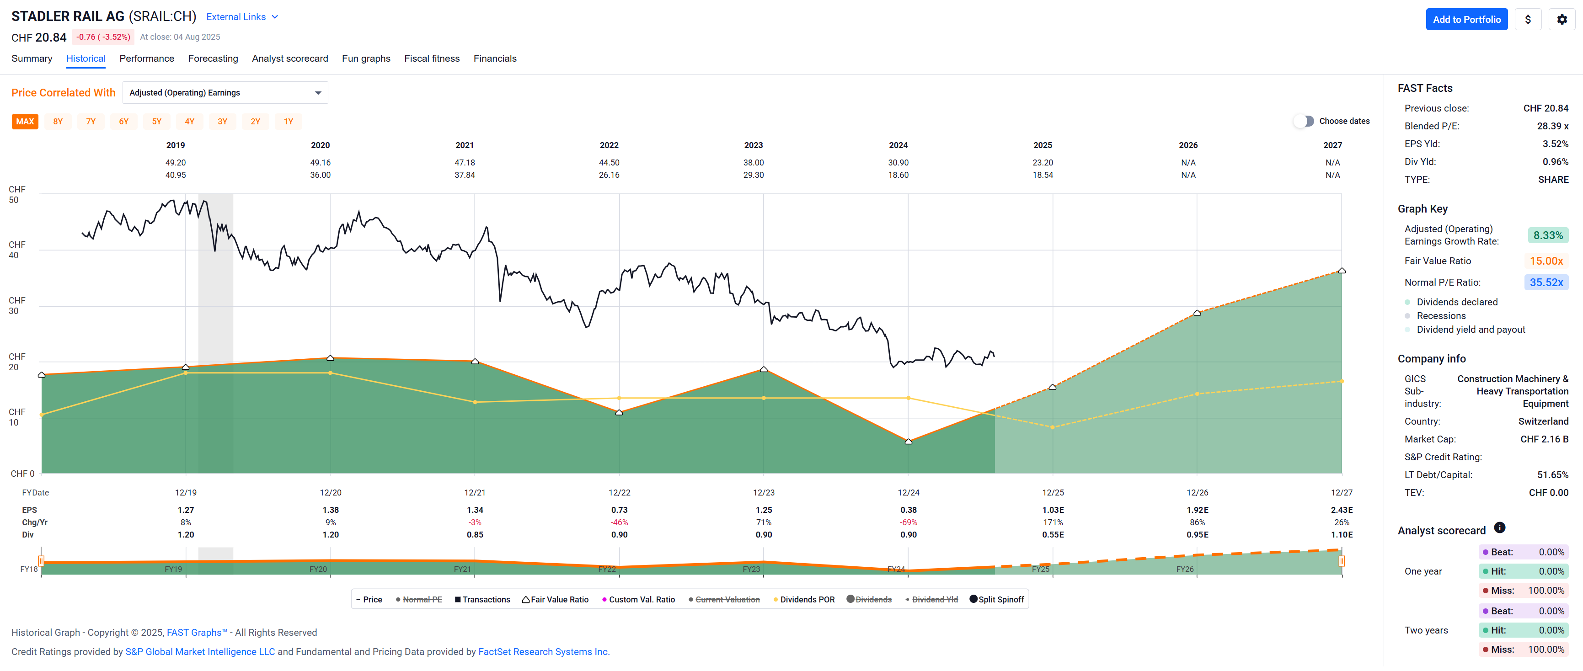Open the Adjusted (Operating) Earnings dropdown
This screenshot has width=1583, height=671.
pos(225,93)
